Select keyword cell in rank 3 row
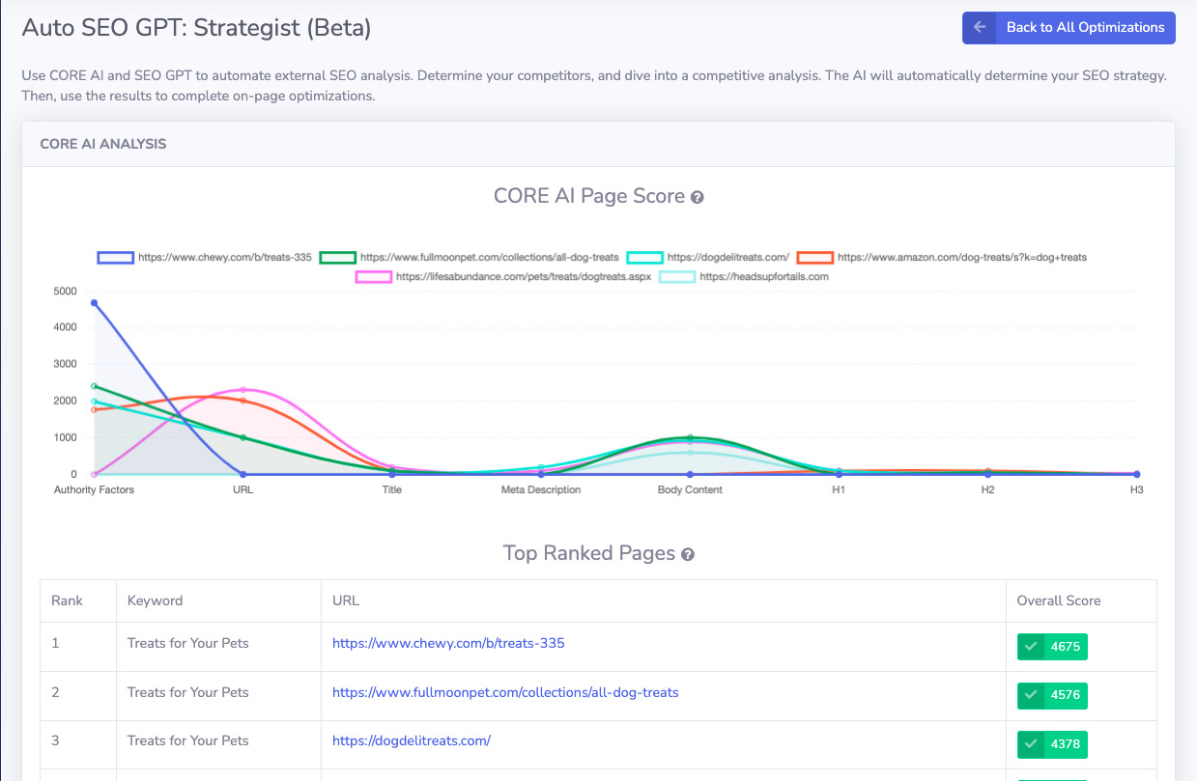The height and width of the screenshot is (781, 1197). 218,744
